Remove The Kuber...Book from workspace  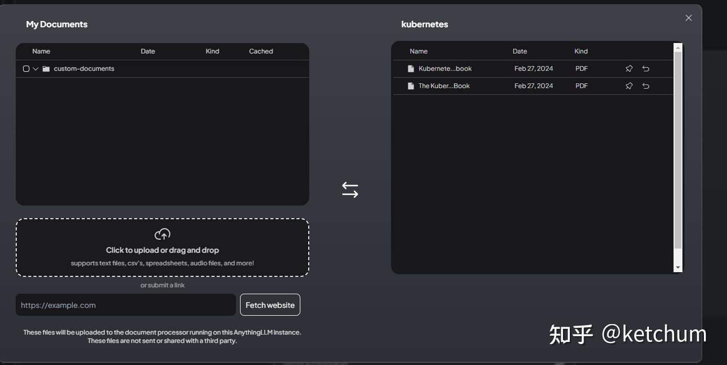pos(646,86)
